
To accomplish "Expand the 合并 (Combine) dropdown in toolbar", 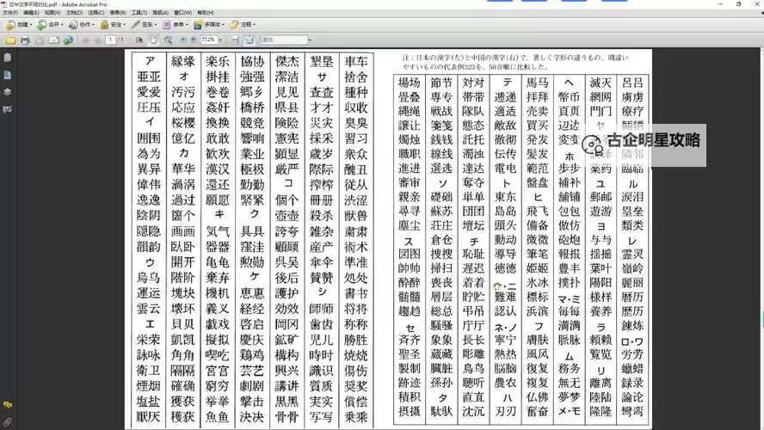I will pyautogui.click(x=62, y=24).
